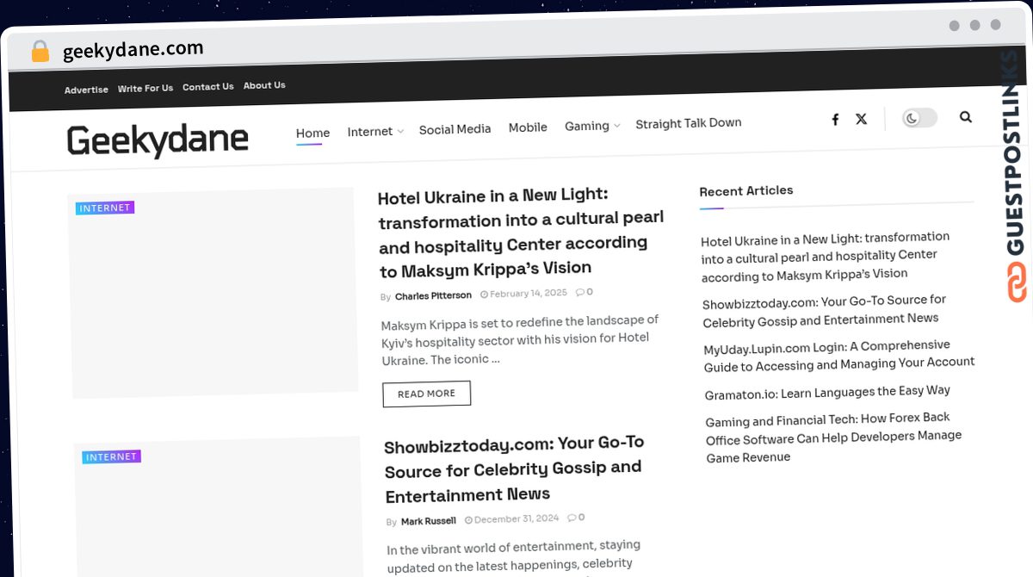The image size is (1033, 577).
Task: Open MyUday.Lupin.com Login recent article
Action: click(839, 354)
